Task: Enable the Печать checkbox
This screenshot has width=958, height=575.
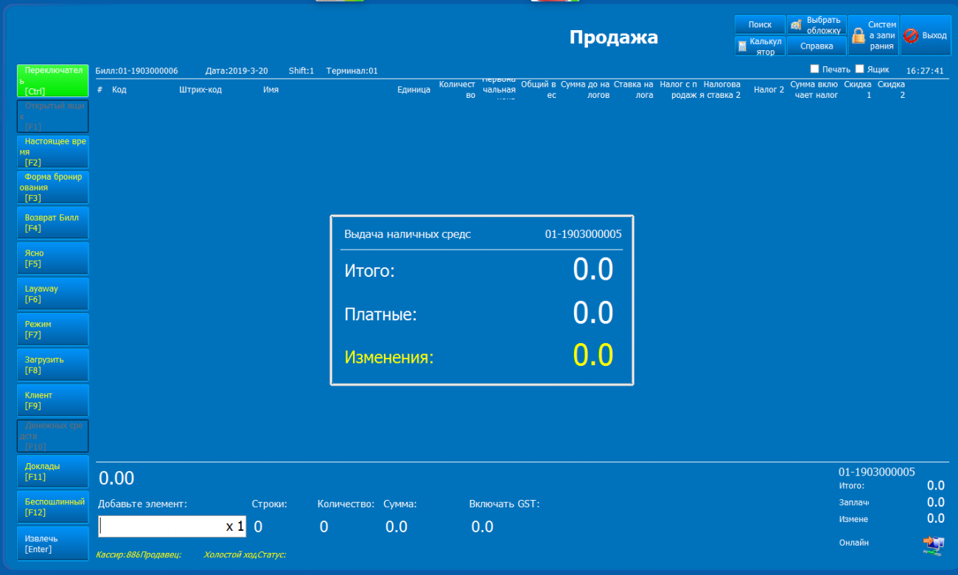Action: click(814, 69)
